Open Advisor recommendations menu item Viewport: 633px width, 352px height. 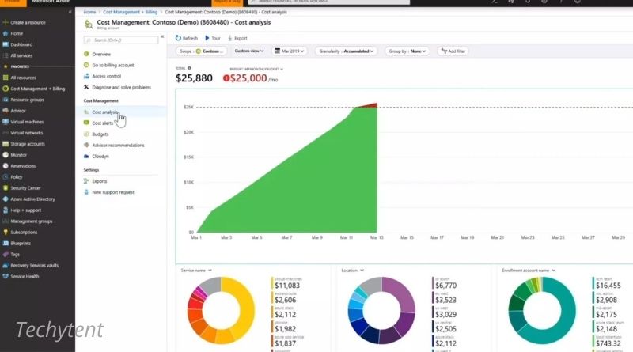(118, 146)
